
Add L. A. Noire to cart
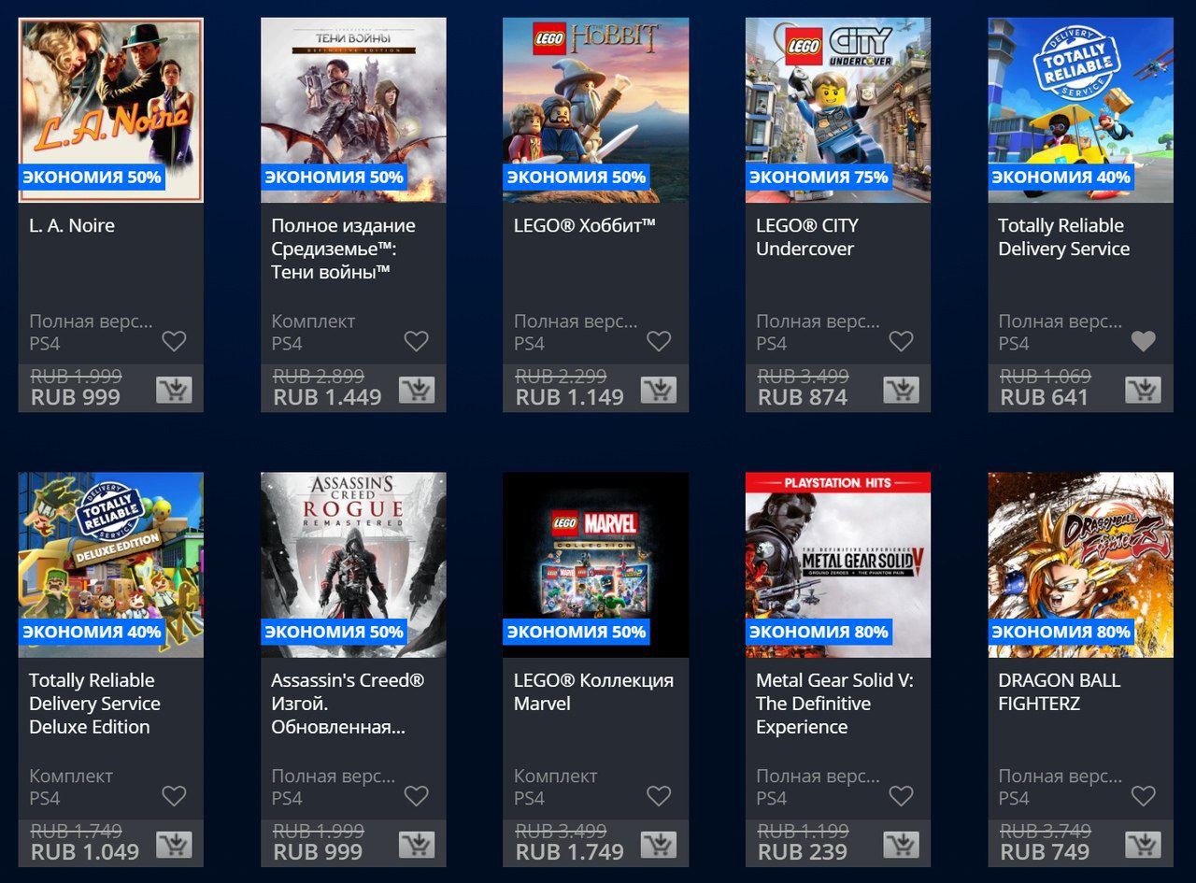[174, 390]
